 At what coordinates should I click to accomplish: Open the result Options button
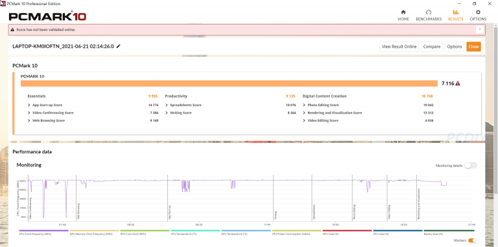455,47
